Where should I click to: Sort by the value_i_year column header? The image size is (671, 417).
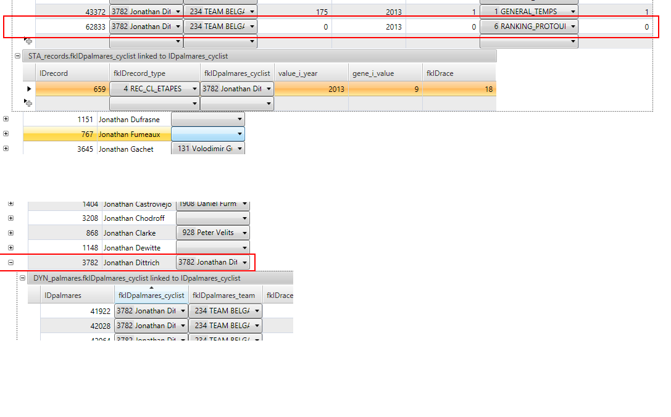point(311,73)
